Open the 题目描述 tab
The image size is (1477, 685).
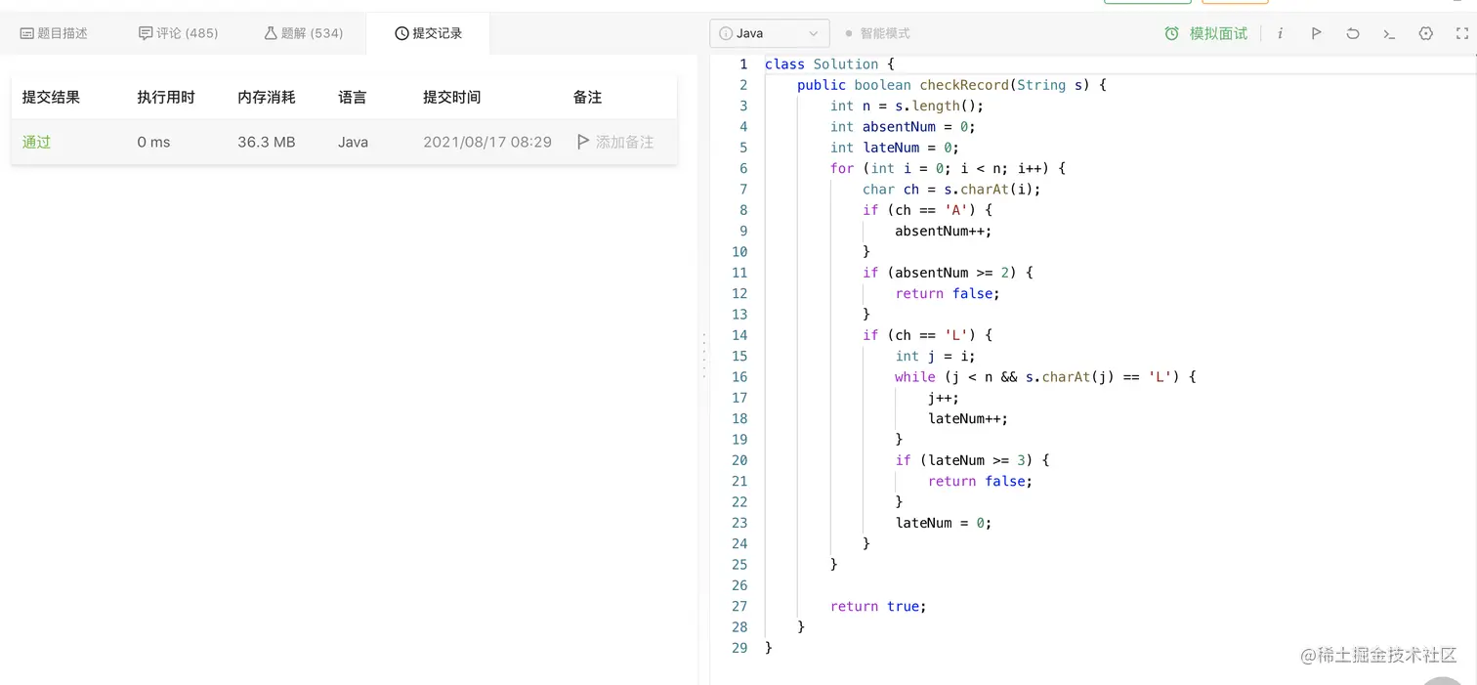(54, 33)
